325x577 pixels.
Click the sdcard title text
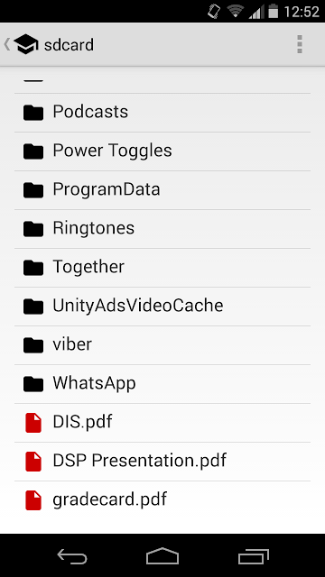(x=69, y=45)
